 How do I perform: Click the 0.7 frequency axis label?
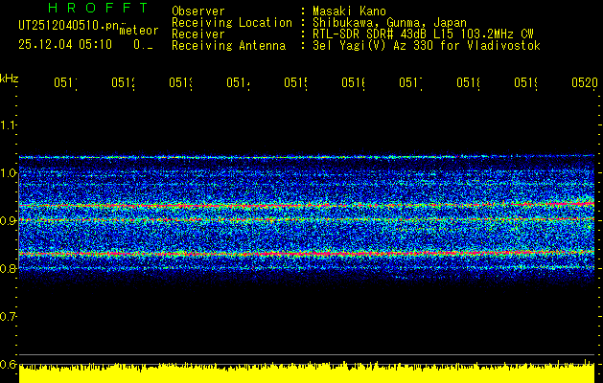click(x=8, y=317)
